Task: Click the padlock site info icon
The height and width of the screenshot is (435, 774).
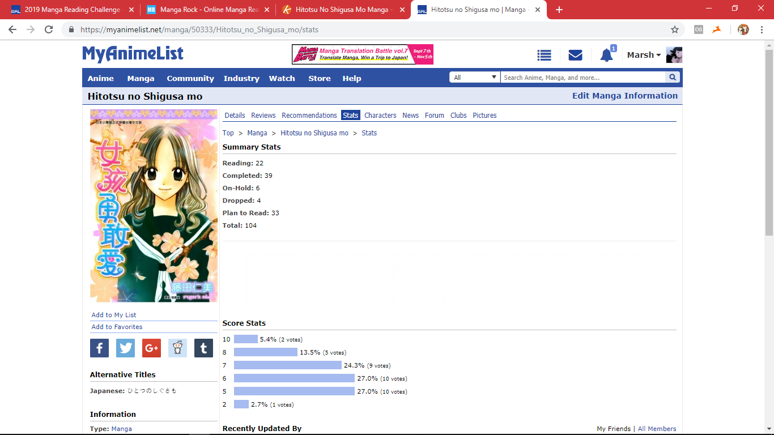Action: click(71, 29)
